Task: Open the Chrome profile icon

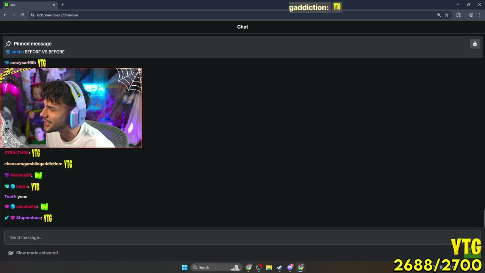Action: pos(471,15)
